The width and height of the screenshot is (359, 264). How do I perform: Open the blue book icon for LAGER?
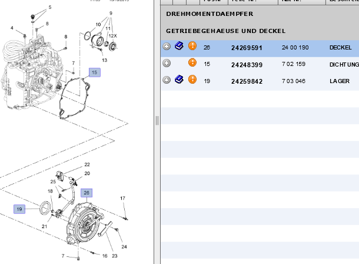[179, 79]
